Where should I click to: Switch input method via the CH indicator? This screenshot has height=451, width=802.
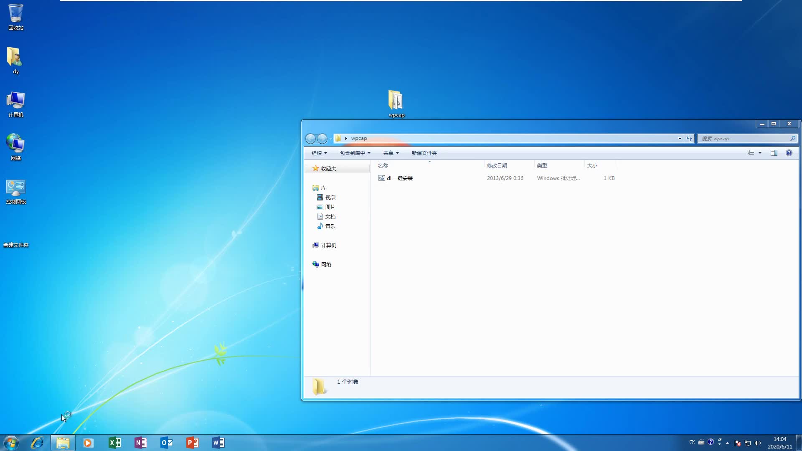click(692, 442)
